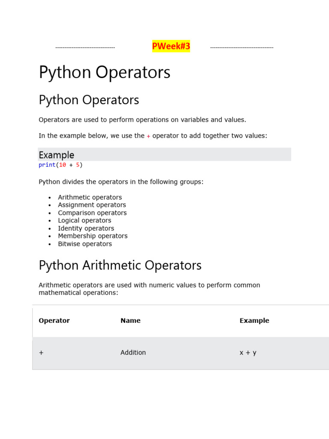Click the highlighted PWeek#3 header text
Screen dimensions: 329x439
tap(171, 46)
